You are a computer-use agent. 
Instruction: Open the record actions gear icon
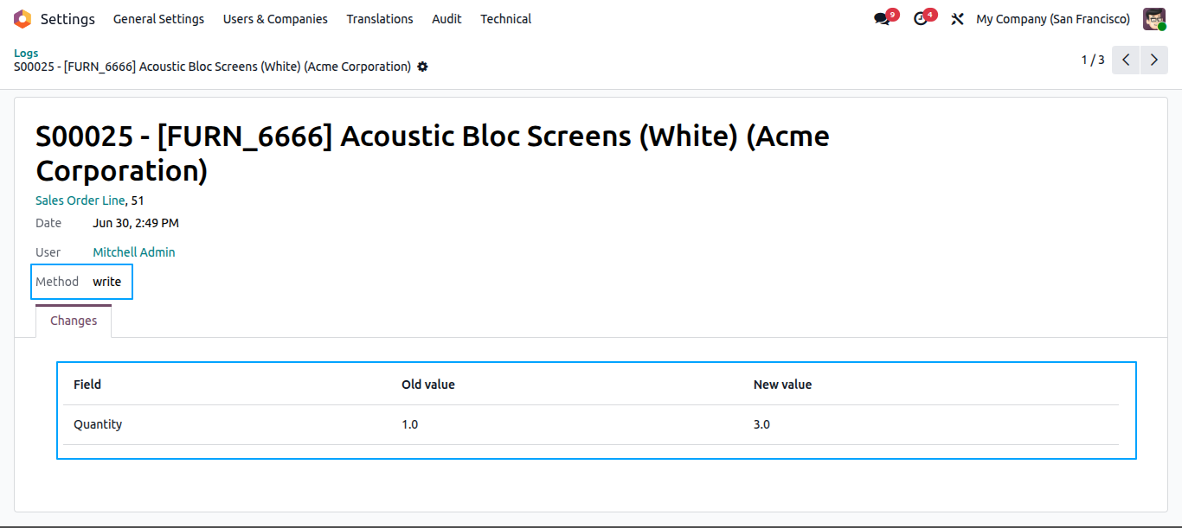click(422, 67)
